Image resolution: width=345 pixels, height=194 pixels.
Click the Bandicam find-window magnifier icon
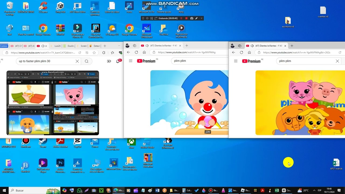152,18
